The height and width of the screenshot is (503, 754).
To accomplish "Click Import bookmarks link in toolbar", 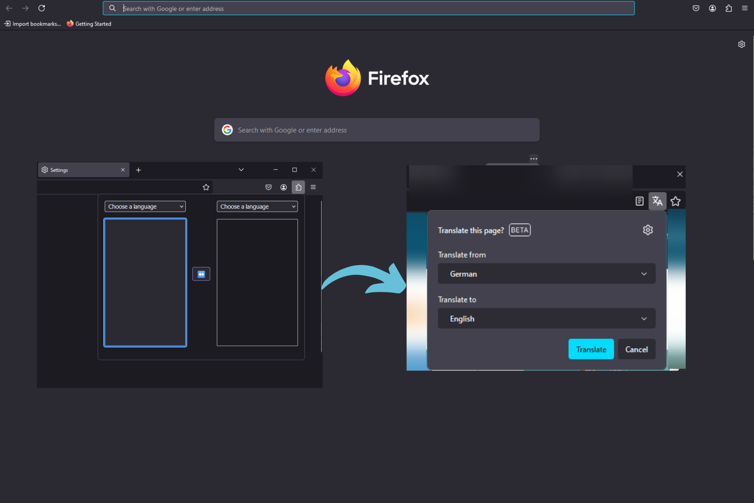I will pos(32,24).
